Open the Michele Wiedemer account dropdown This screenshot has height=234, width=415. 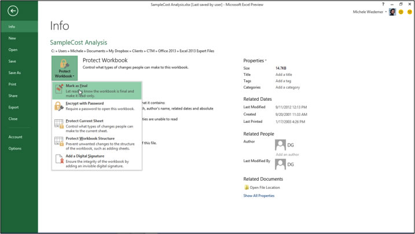tap(369, 12)
